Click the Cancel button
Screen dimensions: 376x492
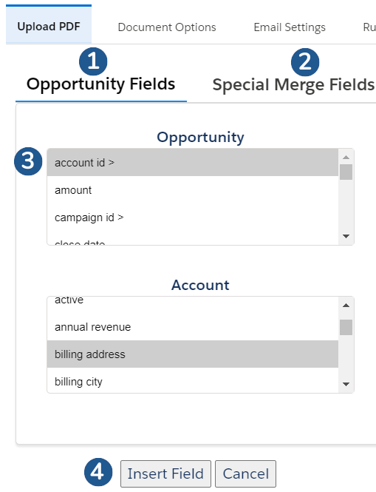click(246, 474)
